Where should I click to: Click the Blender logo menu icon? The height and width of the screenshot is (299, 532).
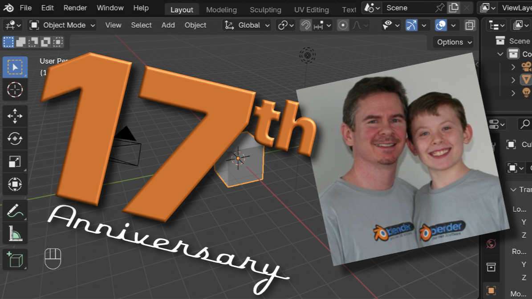coord(8,8)
